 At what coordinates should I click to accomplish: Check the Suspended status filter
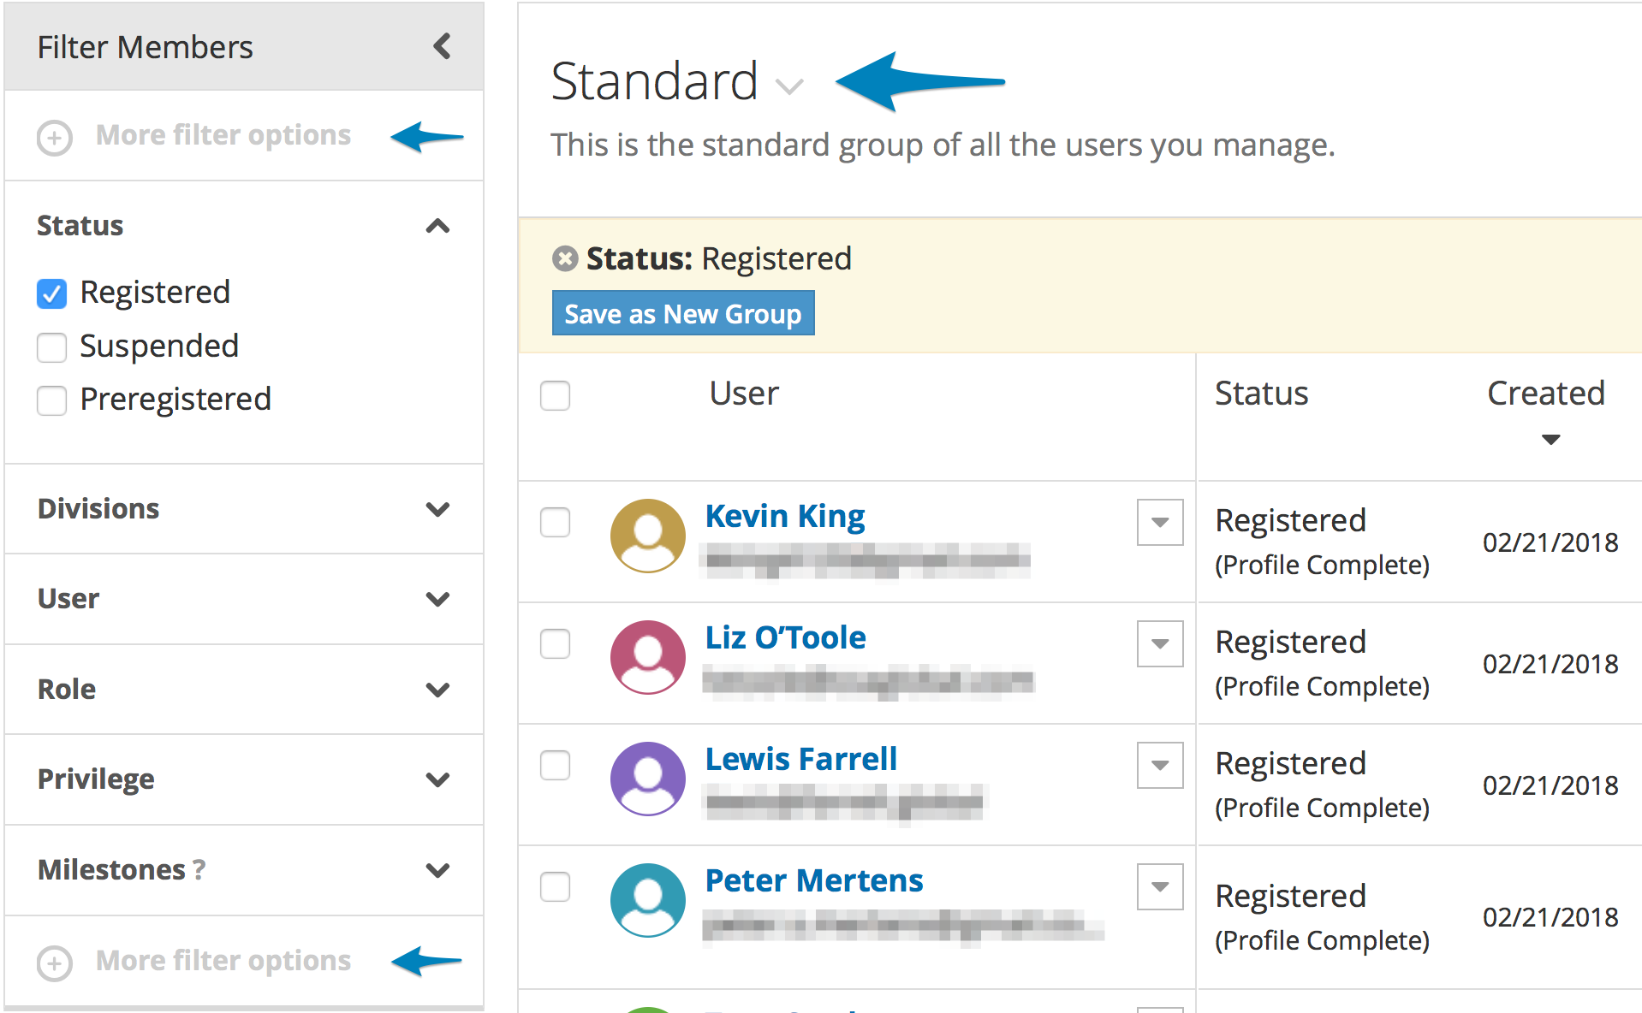point(51,347)
